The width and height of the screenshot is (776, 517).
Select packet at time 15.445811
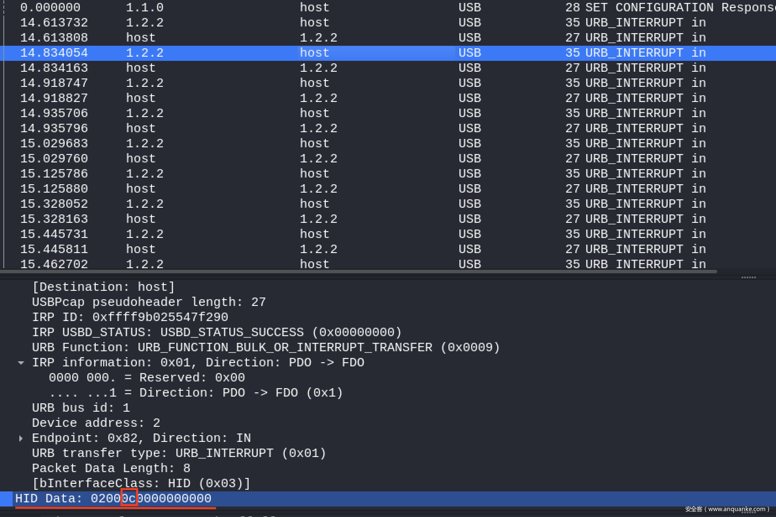pyautogui.click(x=54, y=249)
